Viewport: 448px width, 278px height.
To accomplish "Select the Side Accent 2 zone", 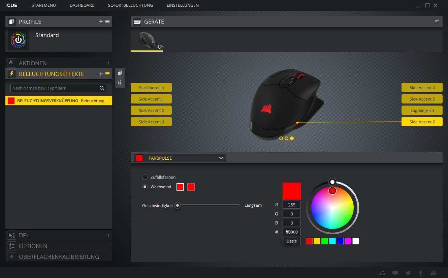I will coord(151,110).
